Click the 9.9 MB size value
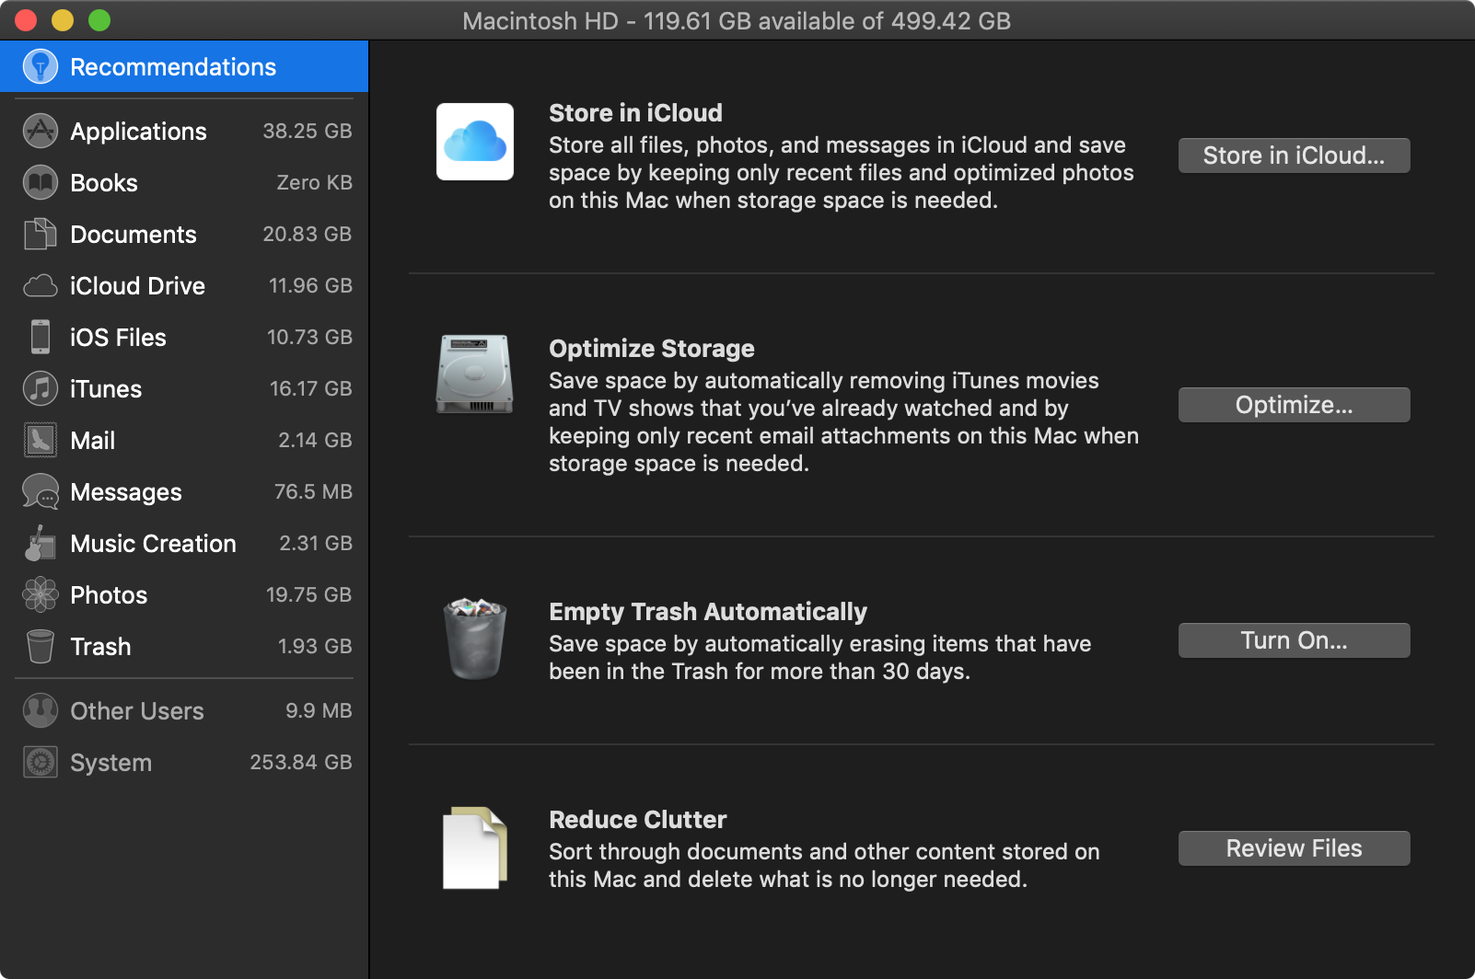This screenshot has height=979, width=1475. coord(319,710)
